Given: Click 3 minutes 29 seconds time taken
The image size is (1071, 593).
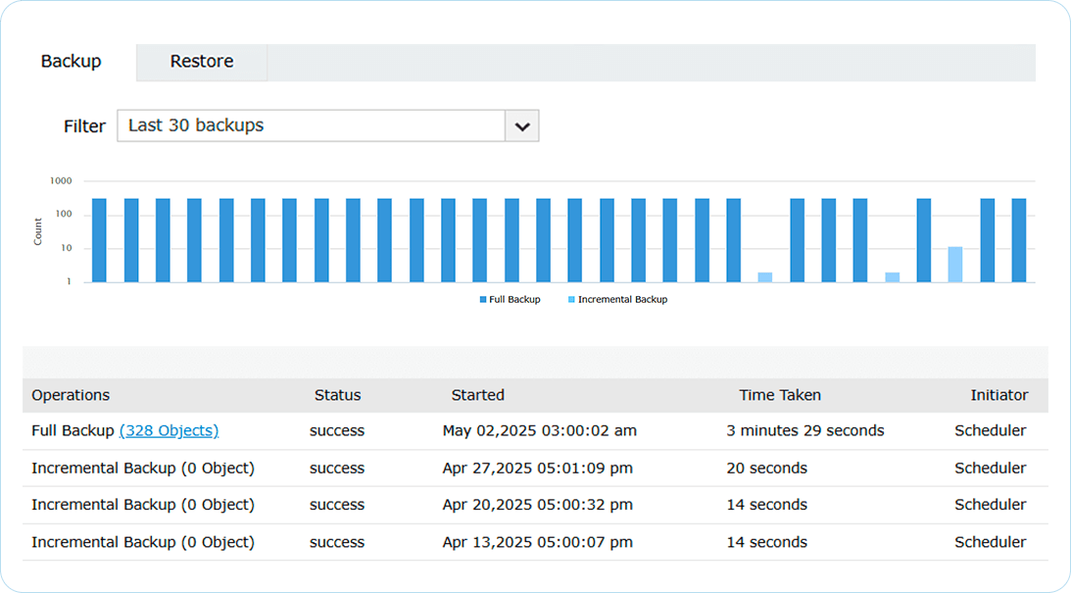Looking at the screenshot, I should (805, 430).
